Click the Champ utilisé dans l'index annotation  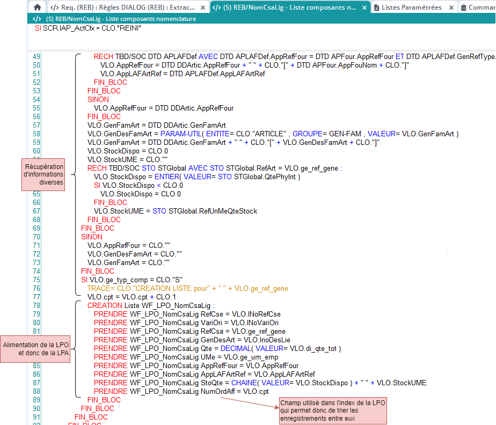tap(333, 411)
